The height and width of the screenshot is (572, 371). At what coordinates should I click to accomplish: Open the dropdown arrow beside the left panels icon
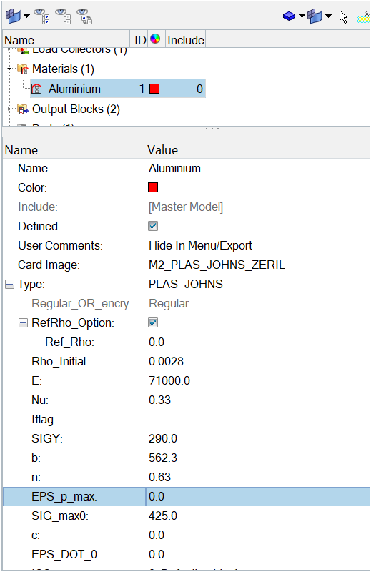click(x=26, y=16)
